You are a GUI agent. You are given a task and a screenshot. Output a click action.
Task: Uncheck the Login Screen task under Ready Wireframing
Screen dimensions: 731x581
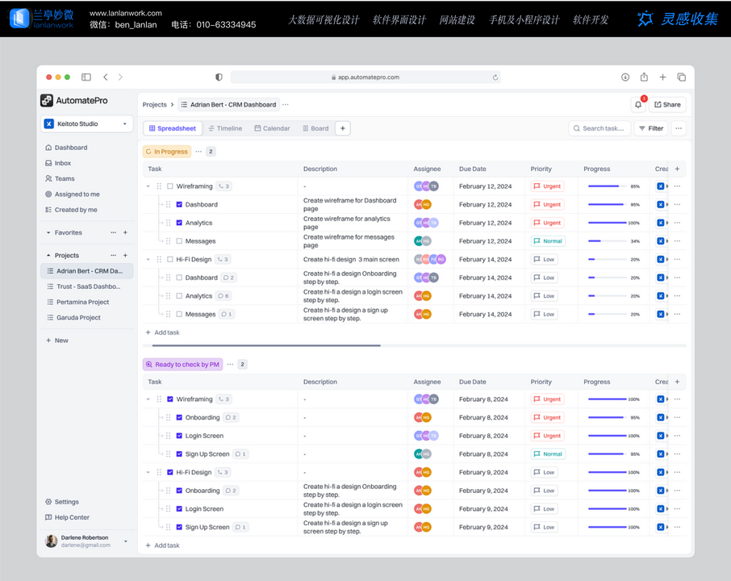[x=179, y=436]
